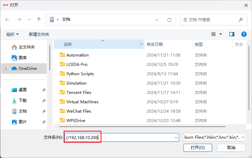Click the Forward navigation arrow
This screenshot has width=252, height=158.
(19, 20)
